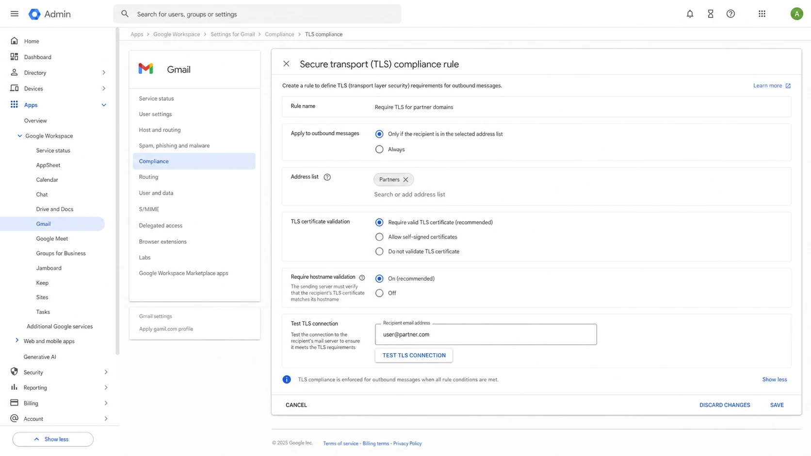Image resolution: width=811 pixels, height=456 pixels.
Task: Open Settings for Gmail breadcrumb
Action: (x=232, y=34)
